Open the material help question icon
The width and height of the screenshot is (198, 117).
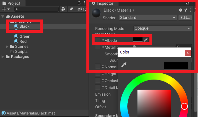181,10
